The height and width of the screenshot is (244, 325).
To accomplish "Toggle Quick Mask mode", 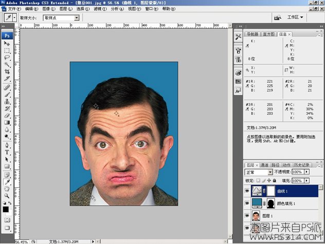I will pos(7,220).
